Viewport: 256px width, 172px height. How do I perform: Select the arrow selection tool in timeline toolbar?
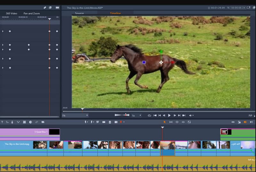(164, 122)
